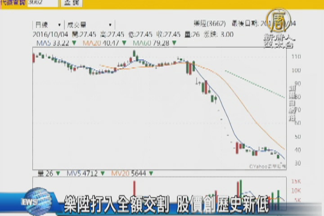The height and width of the screenshot is (216, 324).
Task: Click the green arrow next to MA5
Action: [x=74, y=43]
